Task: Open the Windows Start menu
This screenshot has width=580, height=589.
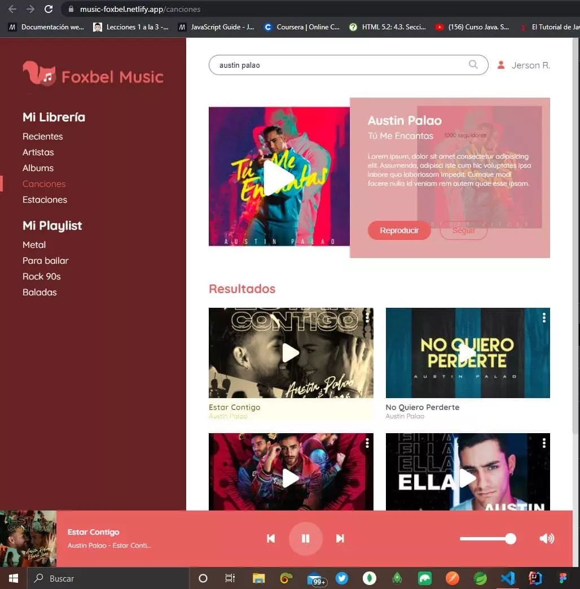Action: (x=13, y=578)
